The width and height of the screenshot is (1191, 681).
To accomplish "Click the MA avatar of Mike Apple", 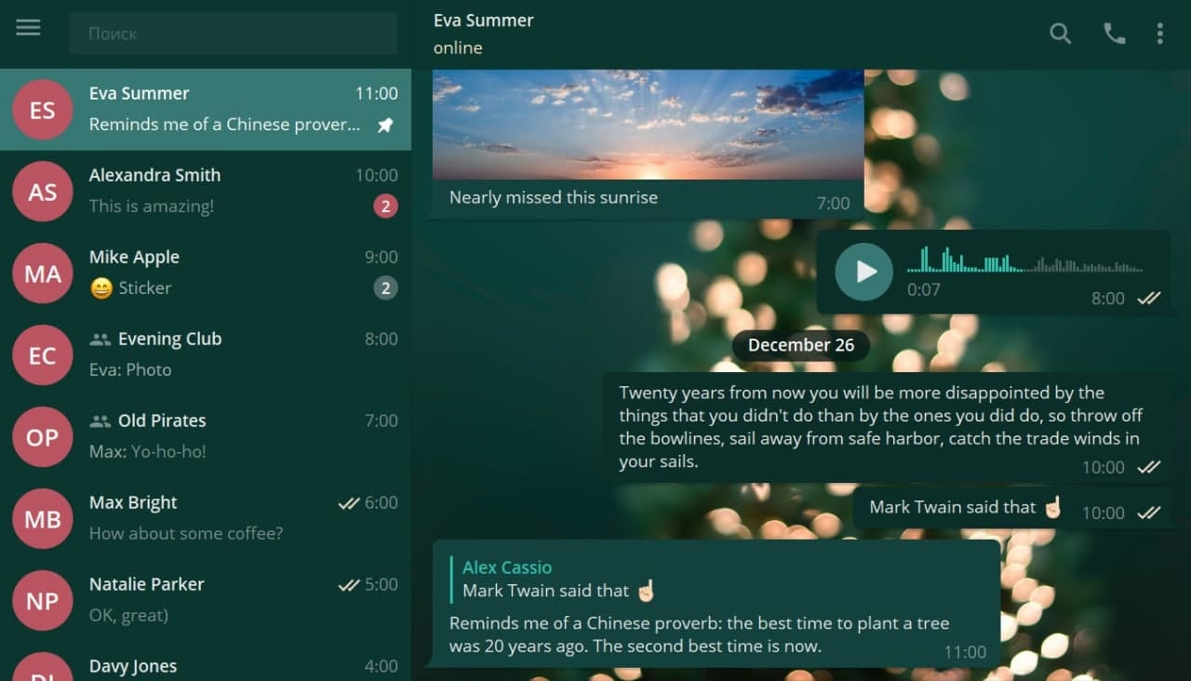I will (x=42, y=274).
